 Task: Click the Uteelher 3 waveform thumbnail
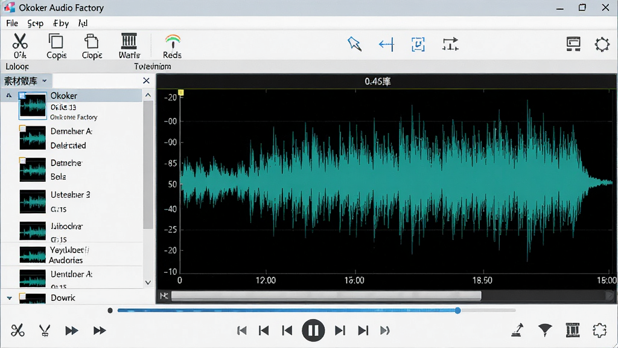coord(33,202)
